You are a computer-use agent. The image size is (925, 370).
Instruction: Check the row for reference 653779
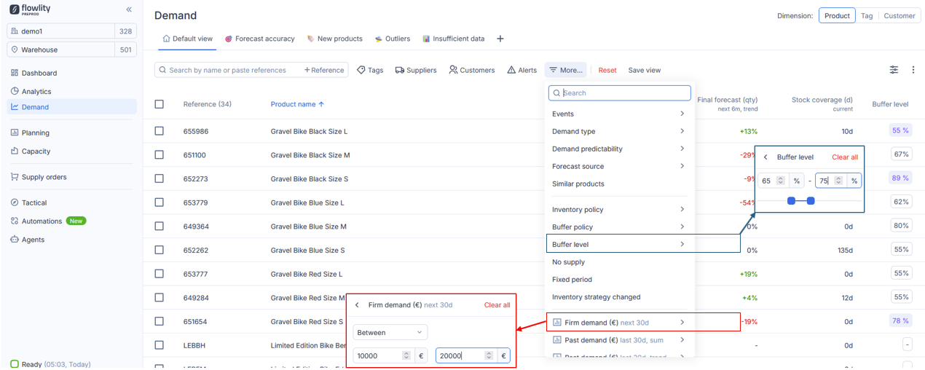(x=160, y=202)
